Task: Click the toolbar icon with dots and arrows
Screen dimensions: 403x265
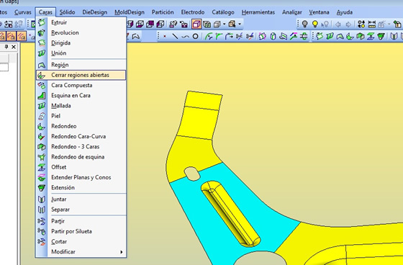Action: coord(361,24)
